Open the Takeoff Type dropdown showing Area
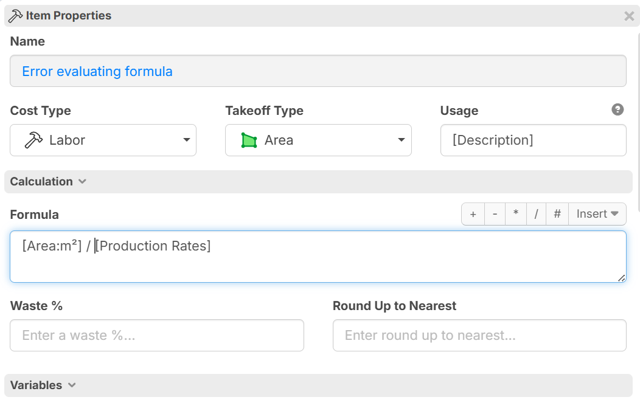640x411 pixels. click(x=318, y=140)
